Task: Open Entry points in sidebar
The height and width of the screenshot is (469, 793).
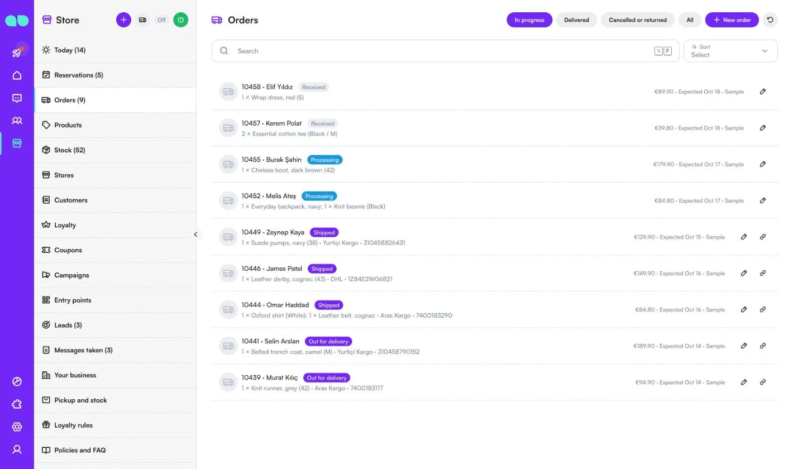Action: click(115, 300)
